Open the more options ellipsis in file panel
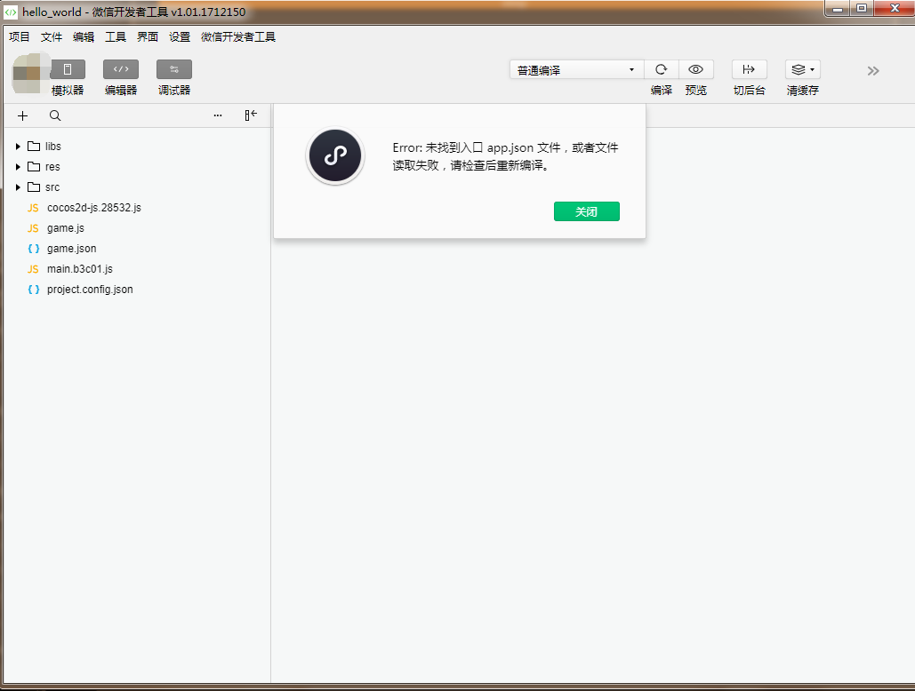This screenshot has width=915, height=691. point(217,115)
